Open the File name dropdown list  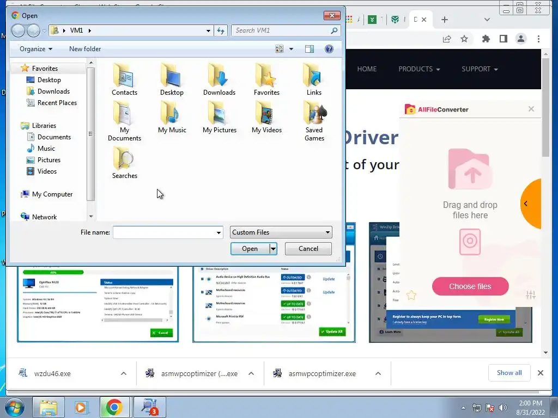tap(219, 232)
